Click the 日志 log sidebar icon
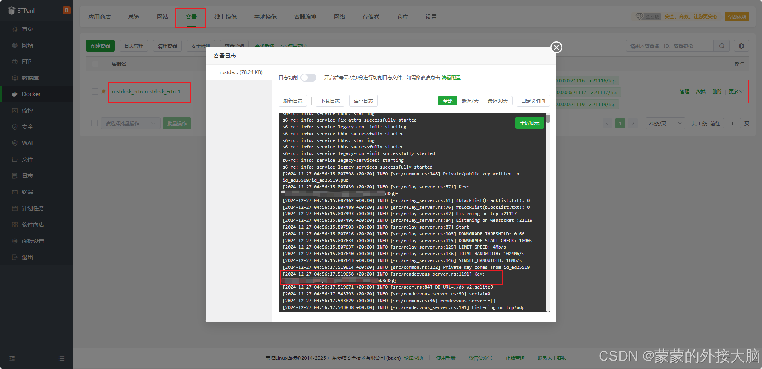Screen dimensions: 762x369 click(15, 176)
